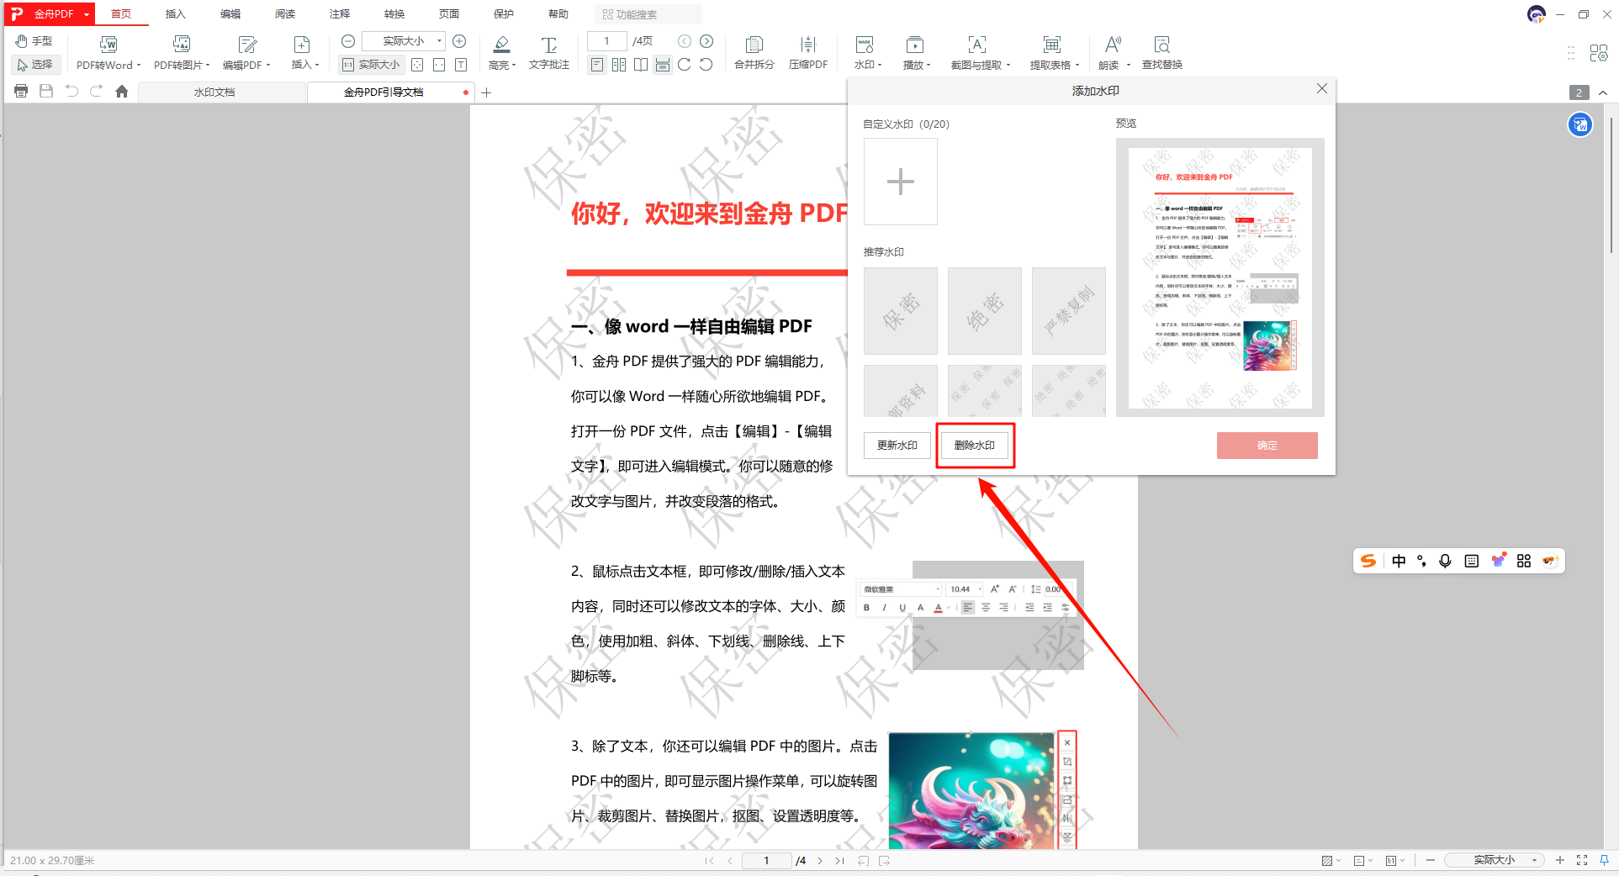Open the 插入 ribbon tab
The height and width of the screenshot is (876, 1619).
point(175,14)
